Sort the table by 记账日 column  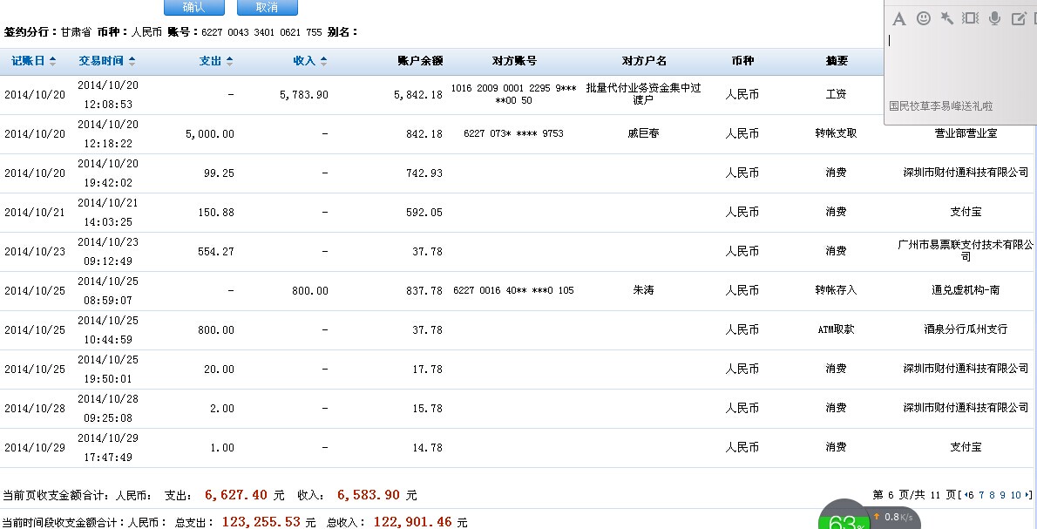(x=33, y=61)
